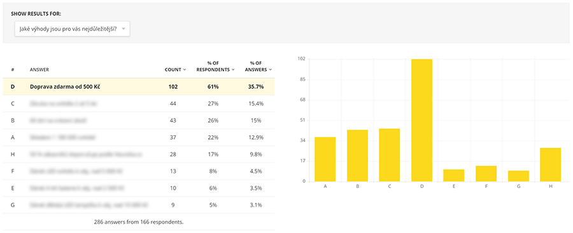
Task: Click bar C in the bar chart
Action: 390,155
